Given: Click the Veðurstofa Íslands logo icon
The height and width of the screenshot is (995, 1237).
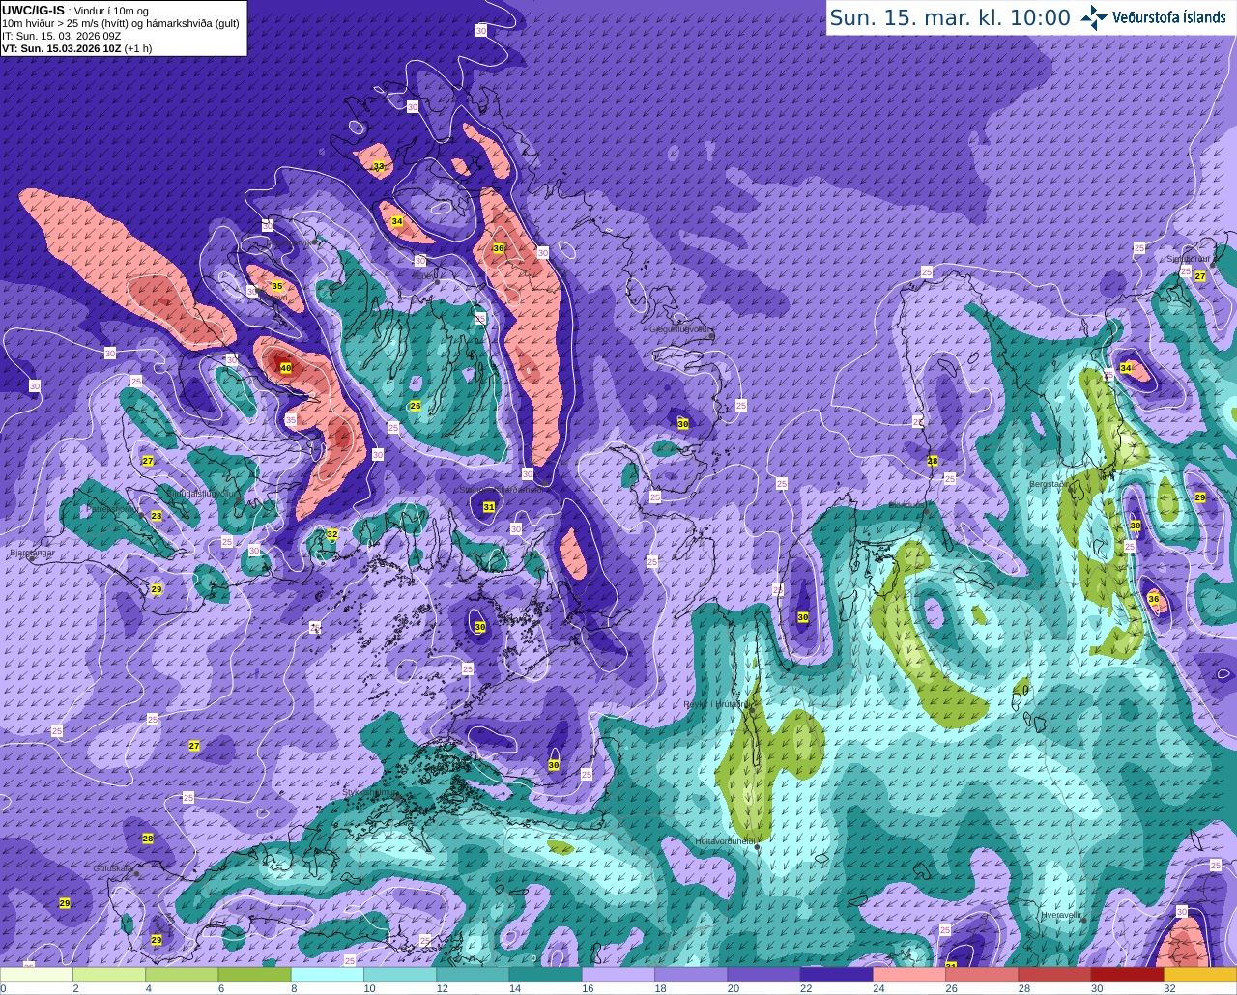Looking at the screenshot, I should click(1093, 17).
